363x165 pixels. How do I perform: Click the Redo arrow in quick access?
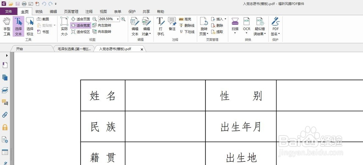click(x=50, y=4)
